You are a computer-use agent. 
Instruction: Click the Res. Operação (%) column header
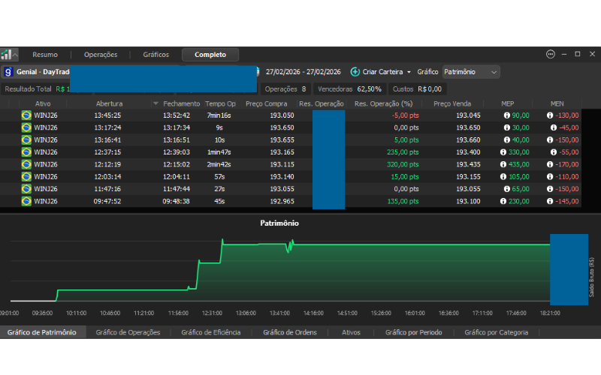click(383, 103)
